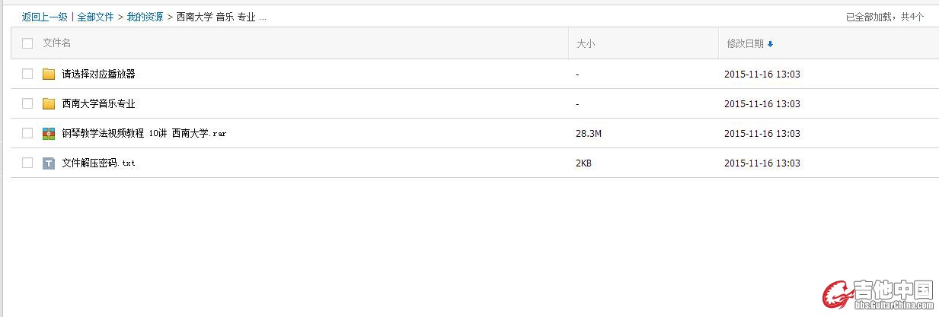Sort by the 文件名 column header
Screen dimensions: 939x317
pos(57,43)
